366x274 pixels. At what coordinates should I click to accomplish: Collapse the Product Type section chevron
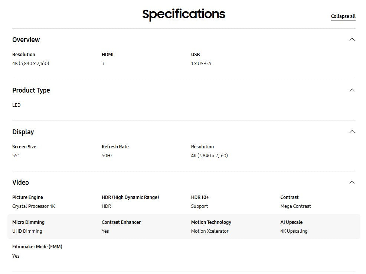point(352,90)
